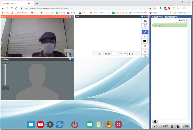Click the naohisa1 volume slider
Image resolution: width=193 pixels, height=130 pixels.
tap(5, 75)
